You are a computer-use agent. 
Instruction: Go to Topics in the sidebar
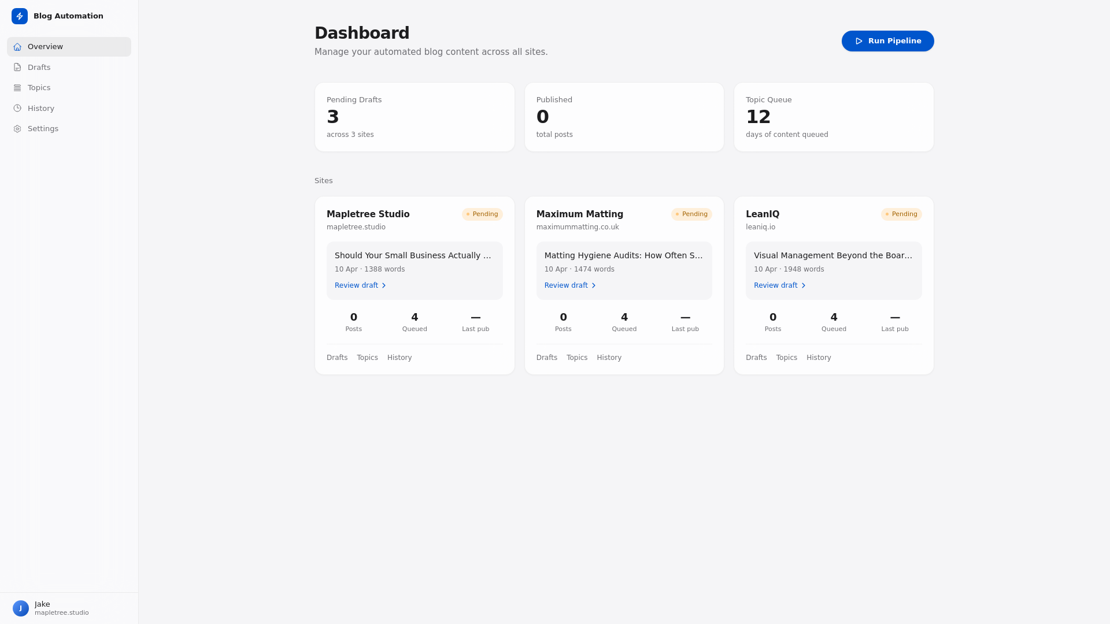click(69, 88)
